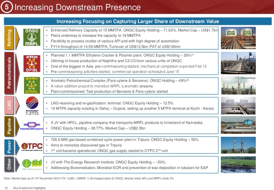Click 'commercial operation scheduled June'15' bullet
Image resolution: width=274 pixels, height=190 pixels.
point(115,72)
